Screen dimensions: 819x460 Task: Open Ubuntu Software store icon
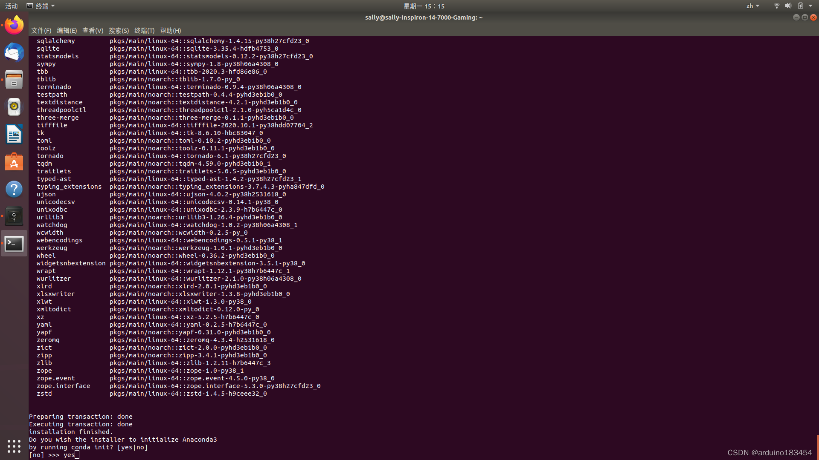(x=14, y=162)
